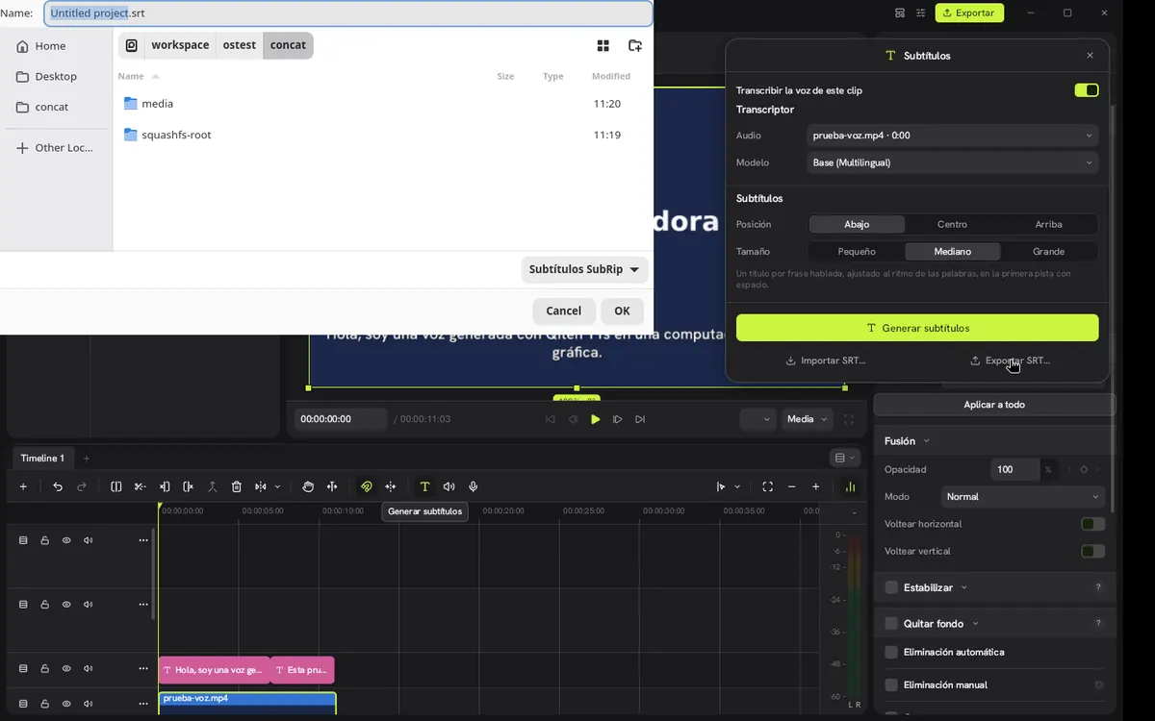Open the sliders settings icon beside Exportar

pyautogui.click(x=921, y=12)
